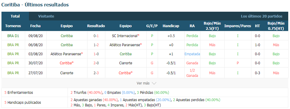Select the Total tab

pyautogui.click(x=15, y=16)
